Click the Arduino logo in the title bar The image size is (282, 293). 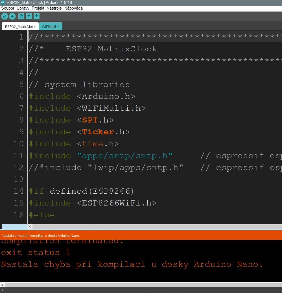[3, 3]
